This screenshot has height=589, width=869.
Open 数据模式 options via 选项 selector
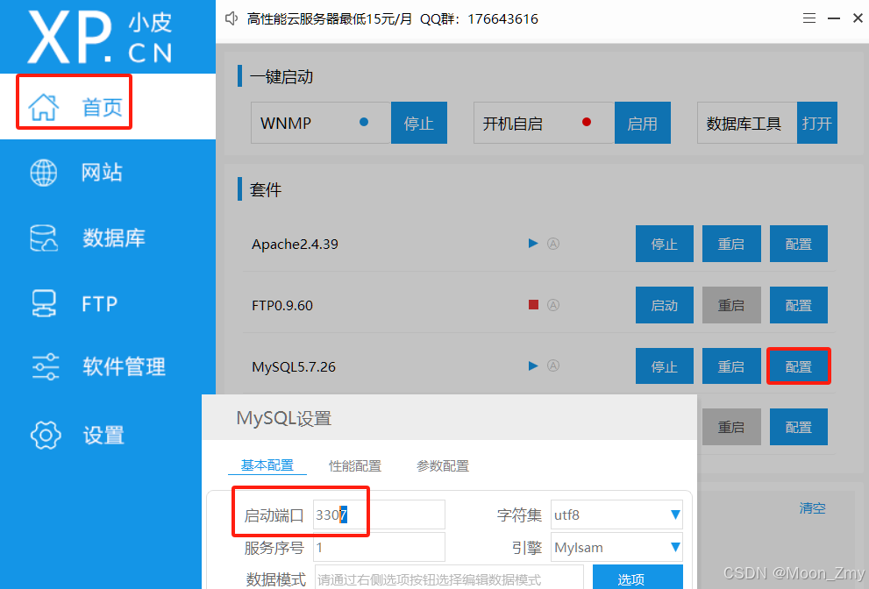tap(638, 578)
